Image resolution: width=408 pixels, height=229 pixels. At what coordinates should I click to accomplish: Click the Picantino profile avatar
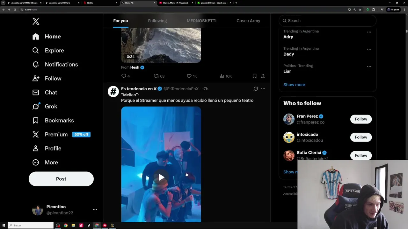[38, 210]
